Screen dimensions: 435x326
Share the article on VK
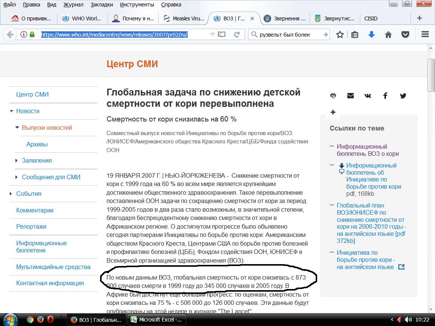(x=368, y=95)
